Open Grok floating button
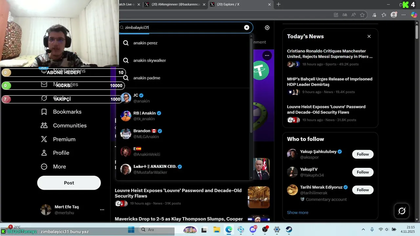420x236 pixels. pyautogui.click(x=402, y=211)
